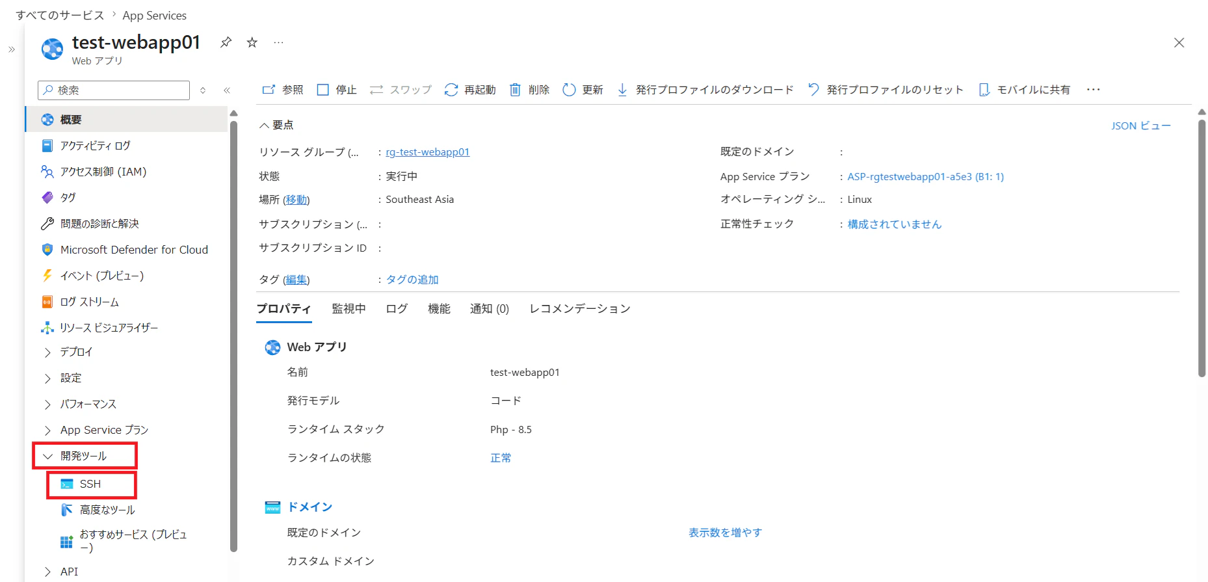
Task: Go to すべてのサービス breadcrumb
Action: click(60, 15)
